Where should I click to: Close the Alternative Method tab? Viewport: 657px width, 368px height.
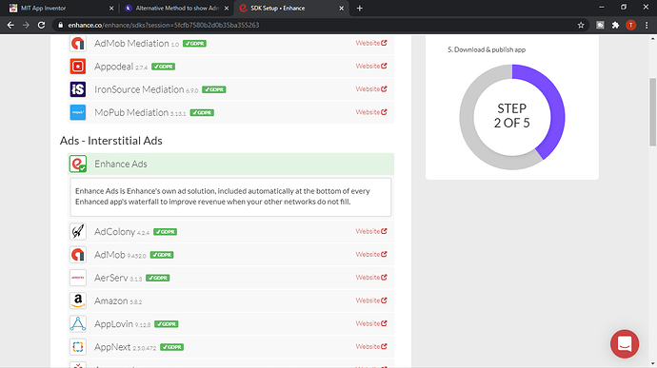pos(227,8)
